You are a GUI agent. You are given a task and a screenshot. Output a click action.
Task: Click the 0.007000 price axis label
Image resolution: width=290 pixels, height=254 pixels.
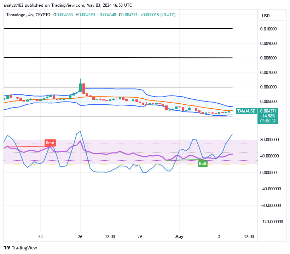(268, 72)
